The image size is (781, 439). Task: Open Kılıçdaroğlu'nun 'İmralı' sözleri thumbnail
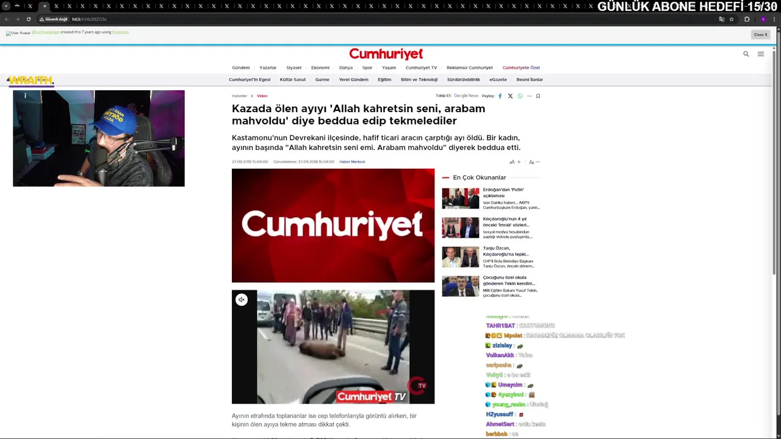pos(461,227)
